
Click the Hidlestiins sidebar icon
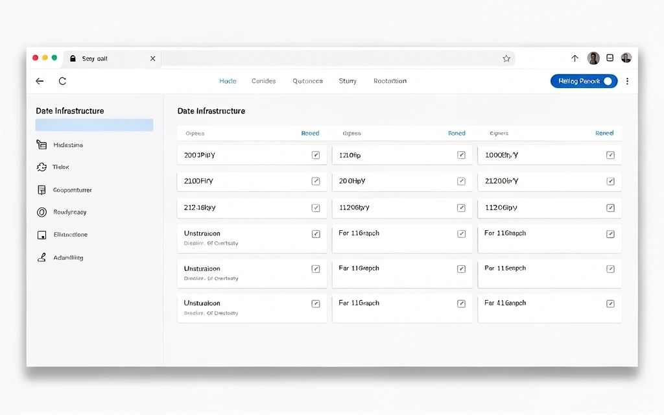click(41, 145)
